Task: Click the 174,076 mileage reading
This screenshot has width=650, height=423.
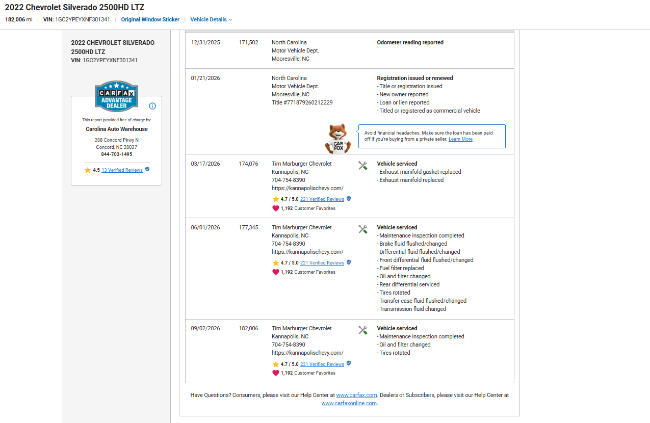Action: (248, 164)
